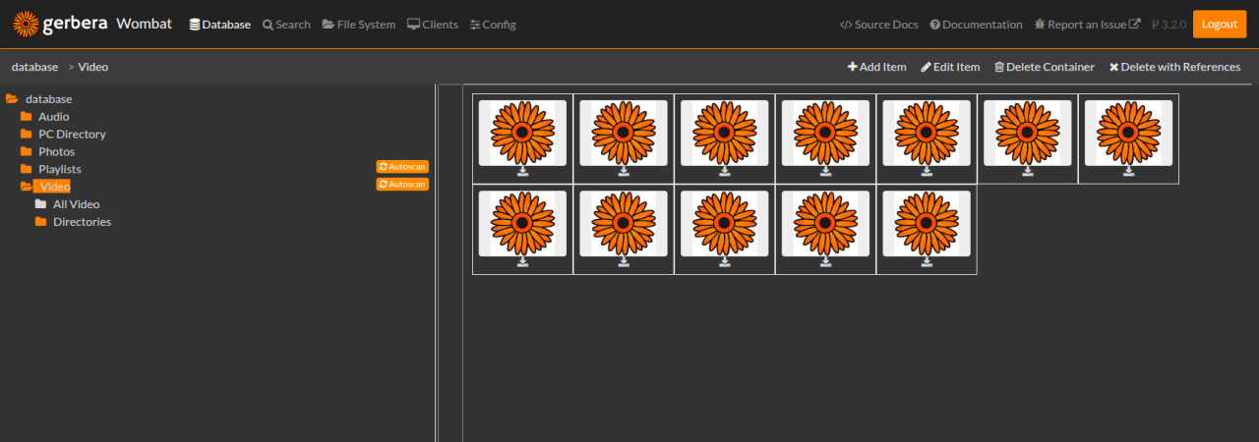1259x442 pixels.
Task: Click Edit Item
Action: click(x=950, y=67)
